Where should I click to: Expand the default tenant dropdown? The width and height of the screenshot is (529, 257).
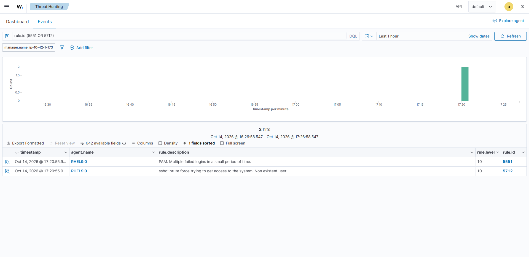(482, 7)
